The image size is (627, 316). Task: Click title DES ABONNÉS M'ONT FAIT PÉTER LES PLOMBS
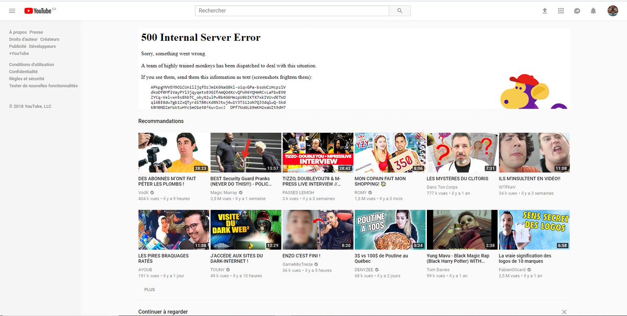point(167,181)
